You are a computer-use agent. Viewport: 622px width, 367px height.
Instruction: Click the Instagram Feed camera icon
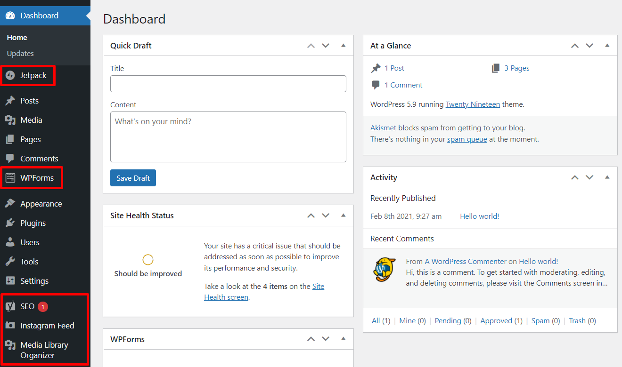click(10, 326)
